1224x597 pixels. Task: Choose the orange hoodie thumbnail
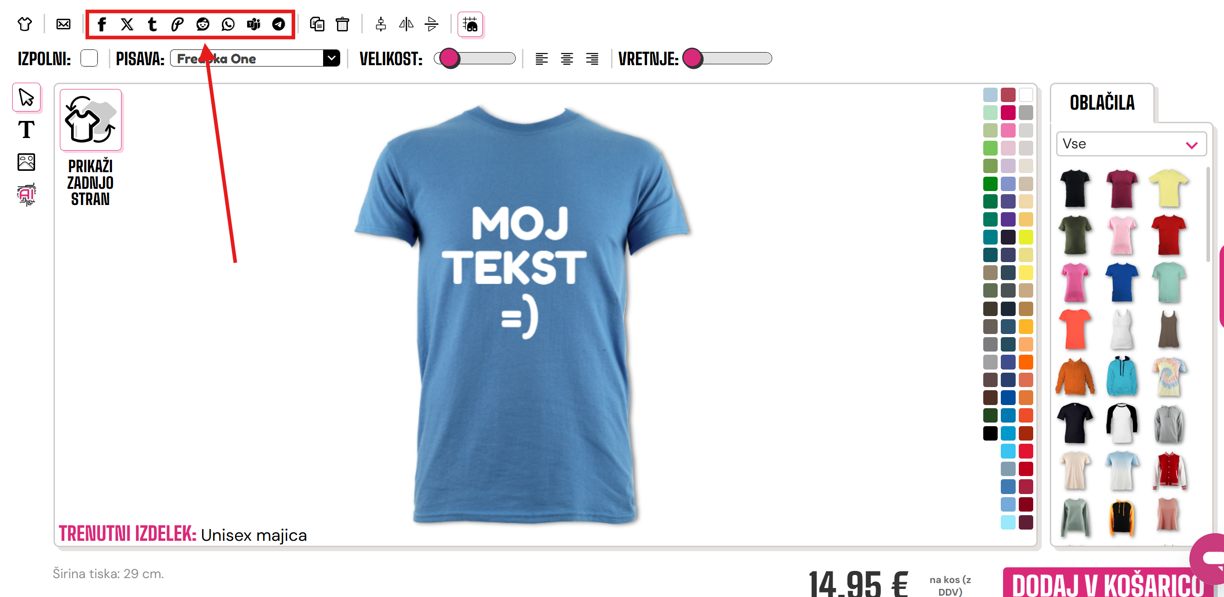(x=1075, y=377)
